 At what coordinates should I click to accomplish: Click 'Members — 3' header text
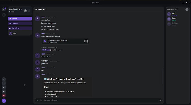point(172,9)
